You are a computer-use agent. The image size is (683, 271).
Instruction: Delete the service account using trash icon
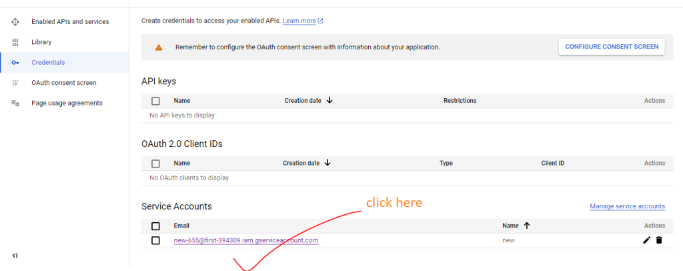tap(659, 240)
